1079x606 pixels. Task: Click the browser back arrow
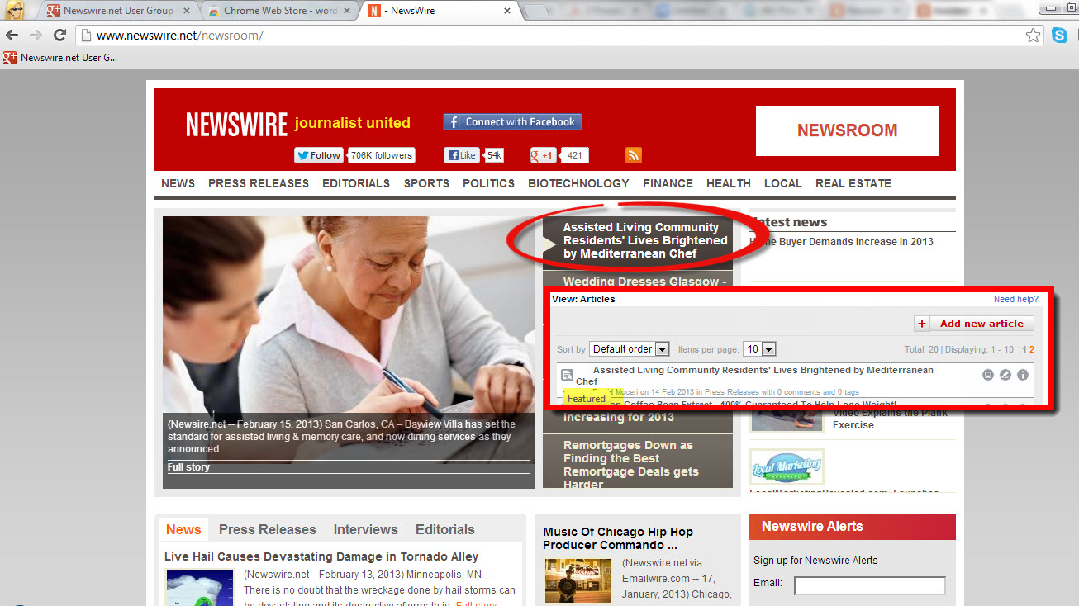pyautogui.click(x=12, y=36)
